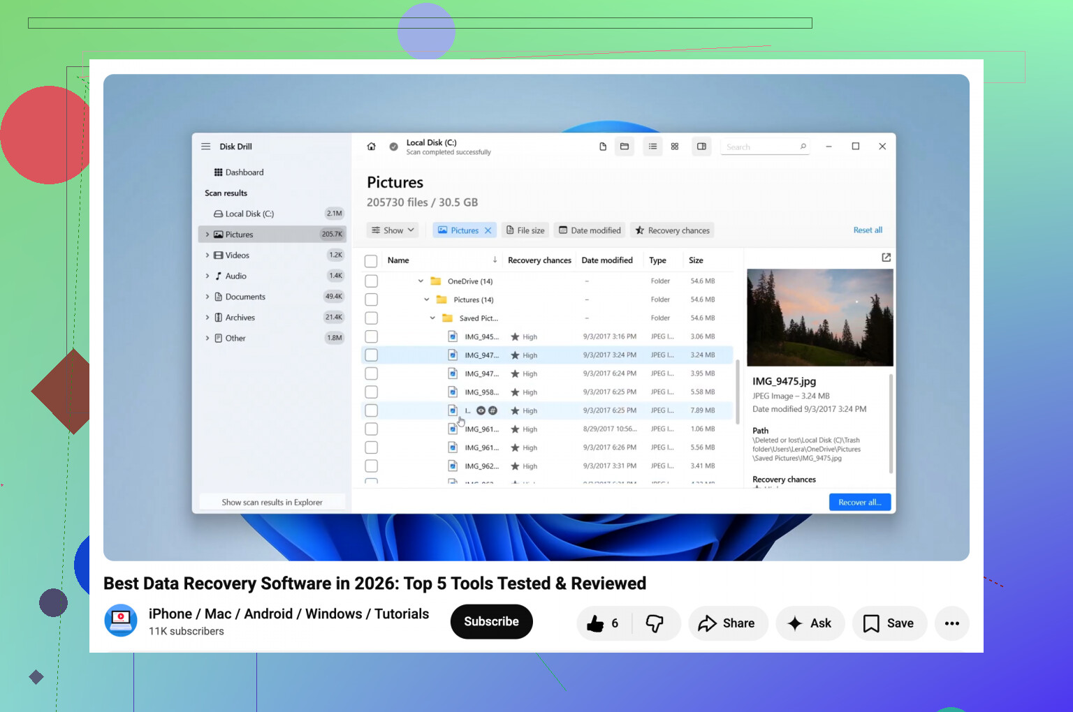Image resolution: width=1073 pixels, height=712 pixels.
Task: Collapse the Pictures (14) folder chevron
Action: (x=427, y=299)
